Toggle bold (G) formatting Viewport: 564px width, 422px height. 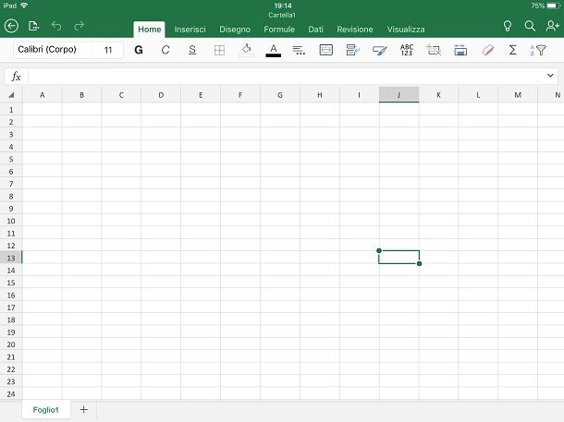pyautogui.click(x=139, y=50)
